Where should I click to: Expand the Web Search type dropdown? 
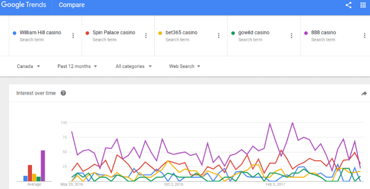185,66
